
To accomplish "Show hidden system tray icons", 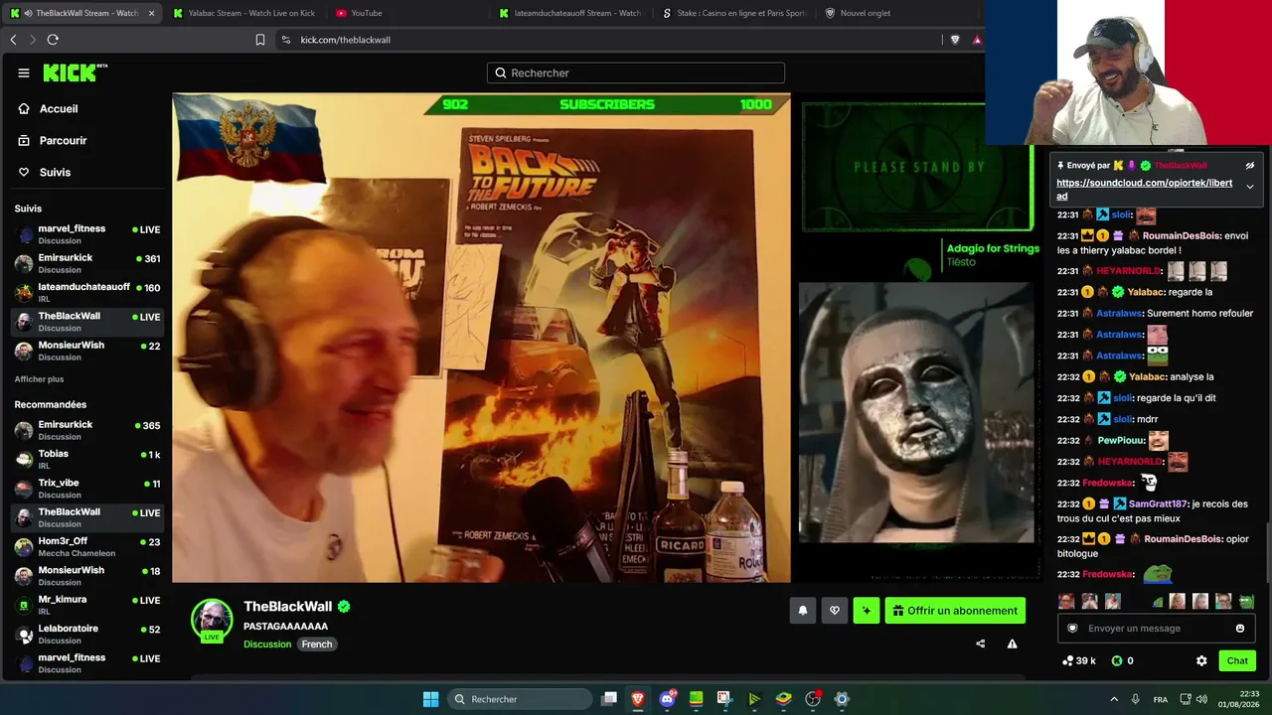I will 1114,699.
